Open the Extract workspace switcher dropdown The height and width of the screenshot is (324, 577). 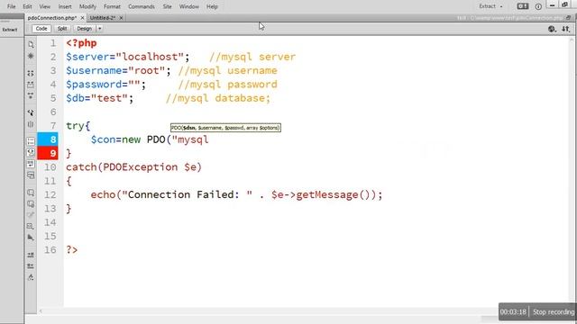point(490,6)
